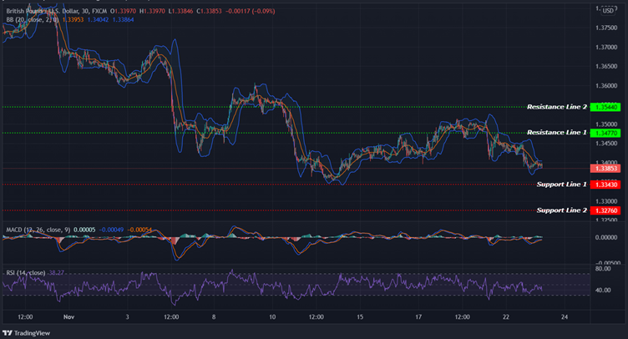Click the 22 date marker on time axis
The image size is (628, 339).
coord(507,317)
